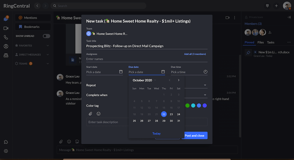This screenshot has width=294, height=160.
Task: Collapse the Direct Messages section
Action: pyautogui.click(x=48, y=55)
